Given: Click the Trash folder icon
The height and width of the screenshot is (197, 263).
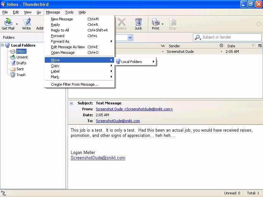Looking at the screenshot, I should tap(13, 75).
